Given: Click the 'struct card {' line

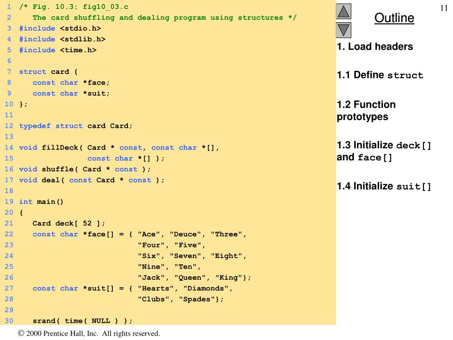Looking at the screenshot, I should (48, 72).
